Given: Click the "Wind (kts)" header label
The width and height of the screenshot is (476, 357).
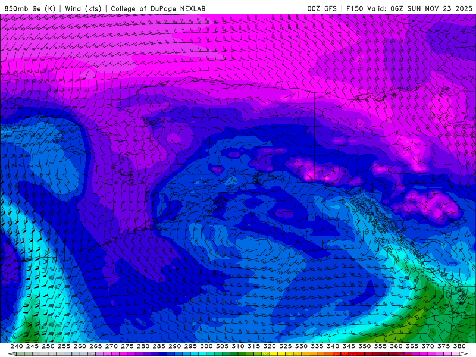Looking at the screenshot, I should tap(83, 8).
